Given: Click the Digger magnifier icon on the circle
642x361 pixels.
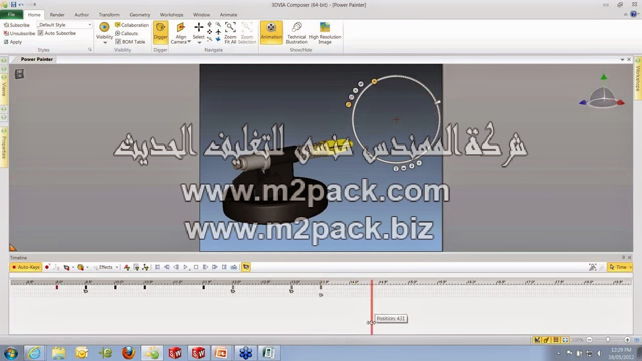Looking at the screenshot, I should point(349,104).
